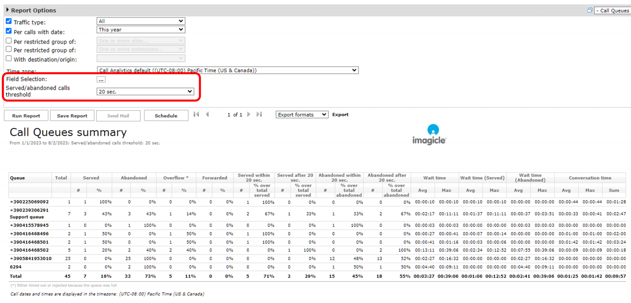Screen dimensions: 631x303
Task: Uncheck the Traffic type checkbox
Action: tap(9, 21)
